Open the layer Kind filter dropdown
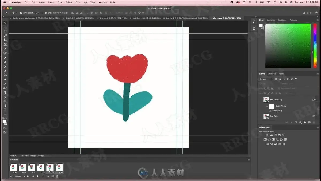The height and width of the screenshot is (181, 321). point(266,79)
